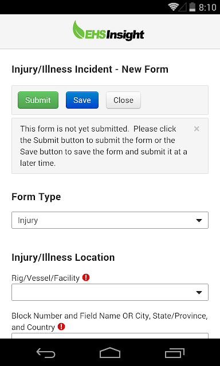Expand the Rig/Vessel/Facility dropdown
Screen dimensions: 220x366
(110, 292)
